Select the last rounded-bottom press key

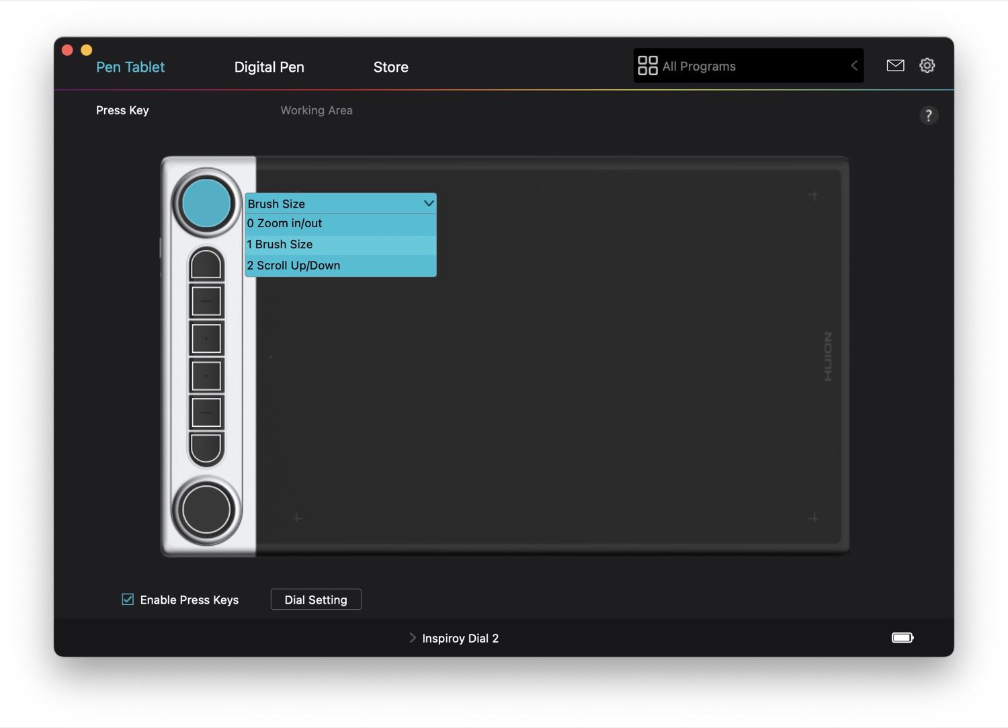[x=206, y=448]
